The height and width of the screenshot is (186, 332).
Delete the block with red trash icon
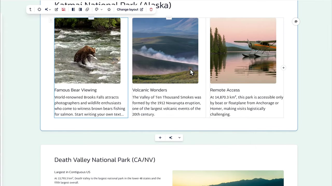click(x=151, y=10)
